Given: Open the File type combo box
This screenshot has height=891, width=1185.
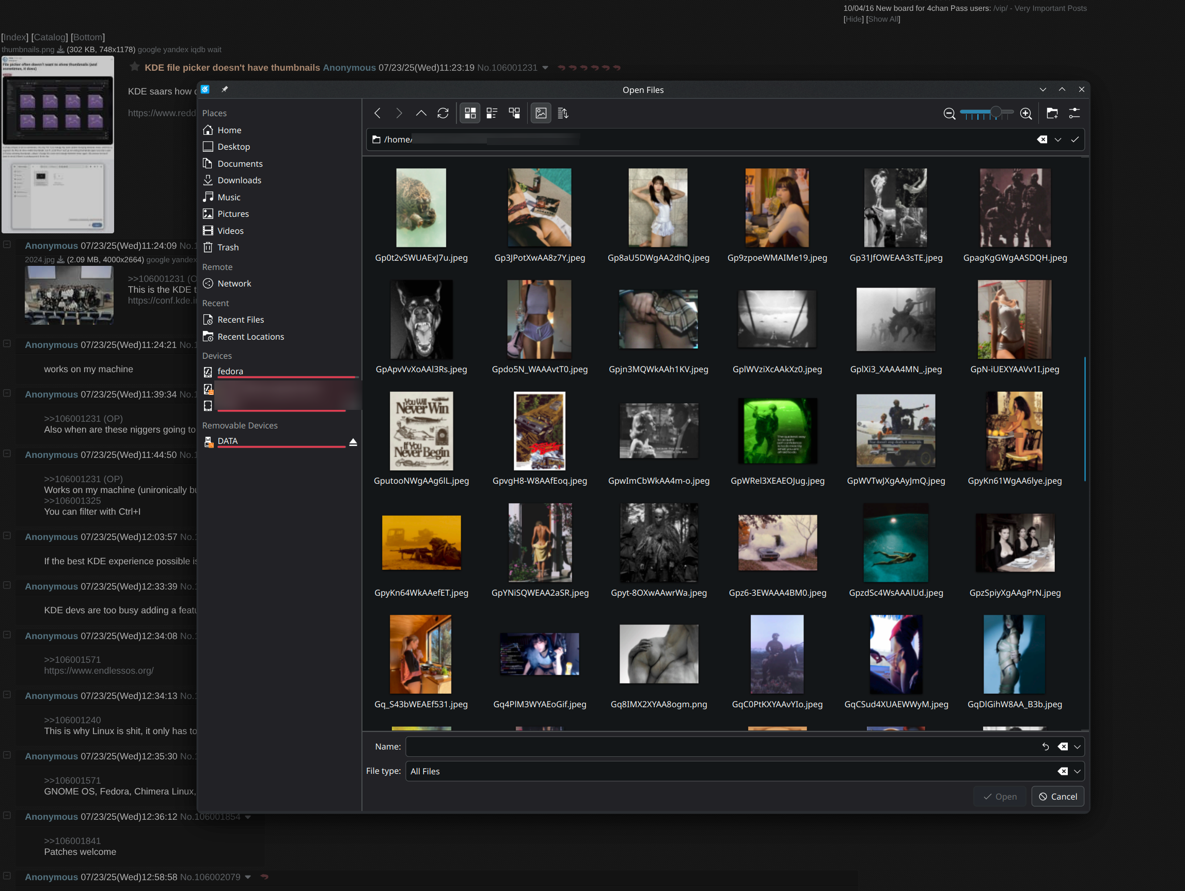Looking at the screenshot, I should pyautogui.click(x=745, y=771).
